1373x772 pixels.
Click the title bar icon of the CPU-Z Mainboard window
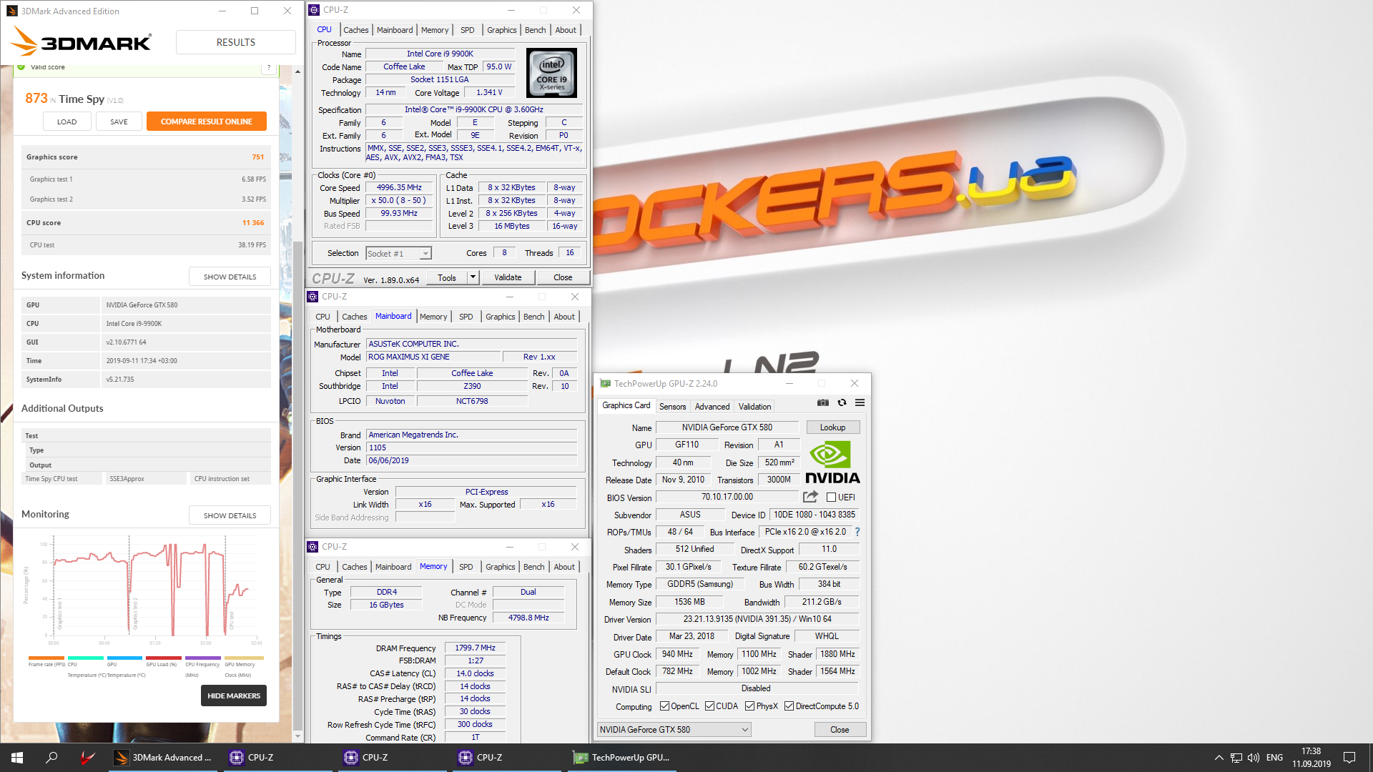point(313,297)
